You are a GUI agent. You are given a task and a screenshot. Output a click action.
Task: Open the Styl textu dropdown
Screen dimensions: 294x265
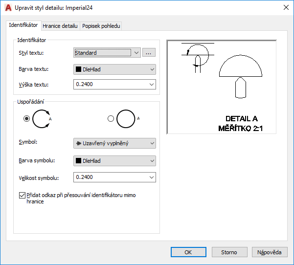click(107, 53)
